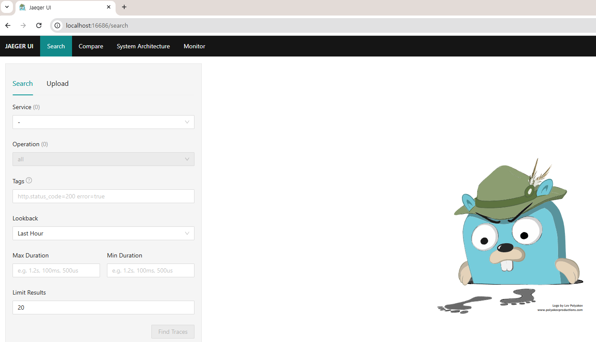Viewport: 596px width, 342px height.
Task: Click the JAEGER UI brand link
Action: pyautogui.click(x=19, y=46)
